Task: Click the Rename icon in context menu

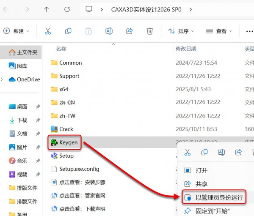Action: click(221, 152)
